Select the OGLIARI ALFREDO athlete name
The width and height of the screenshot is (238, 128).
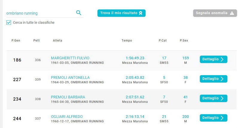coord(67,117)
